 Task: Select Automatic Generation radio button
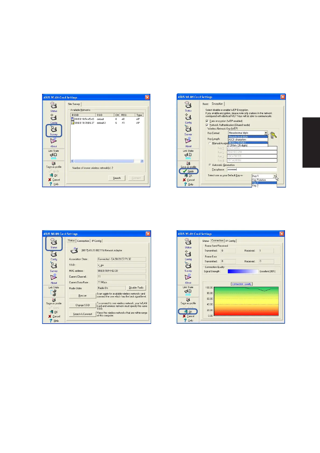click(x=210, y=165)
